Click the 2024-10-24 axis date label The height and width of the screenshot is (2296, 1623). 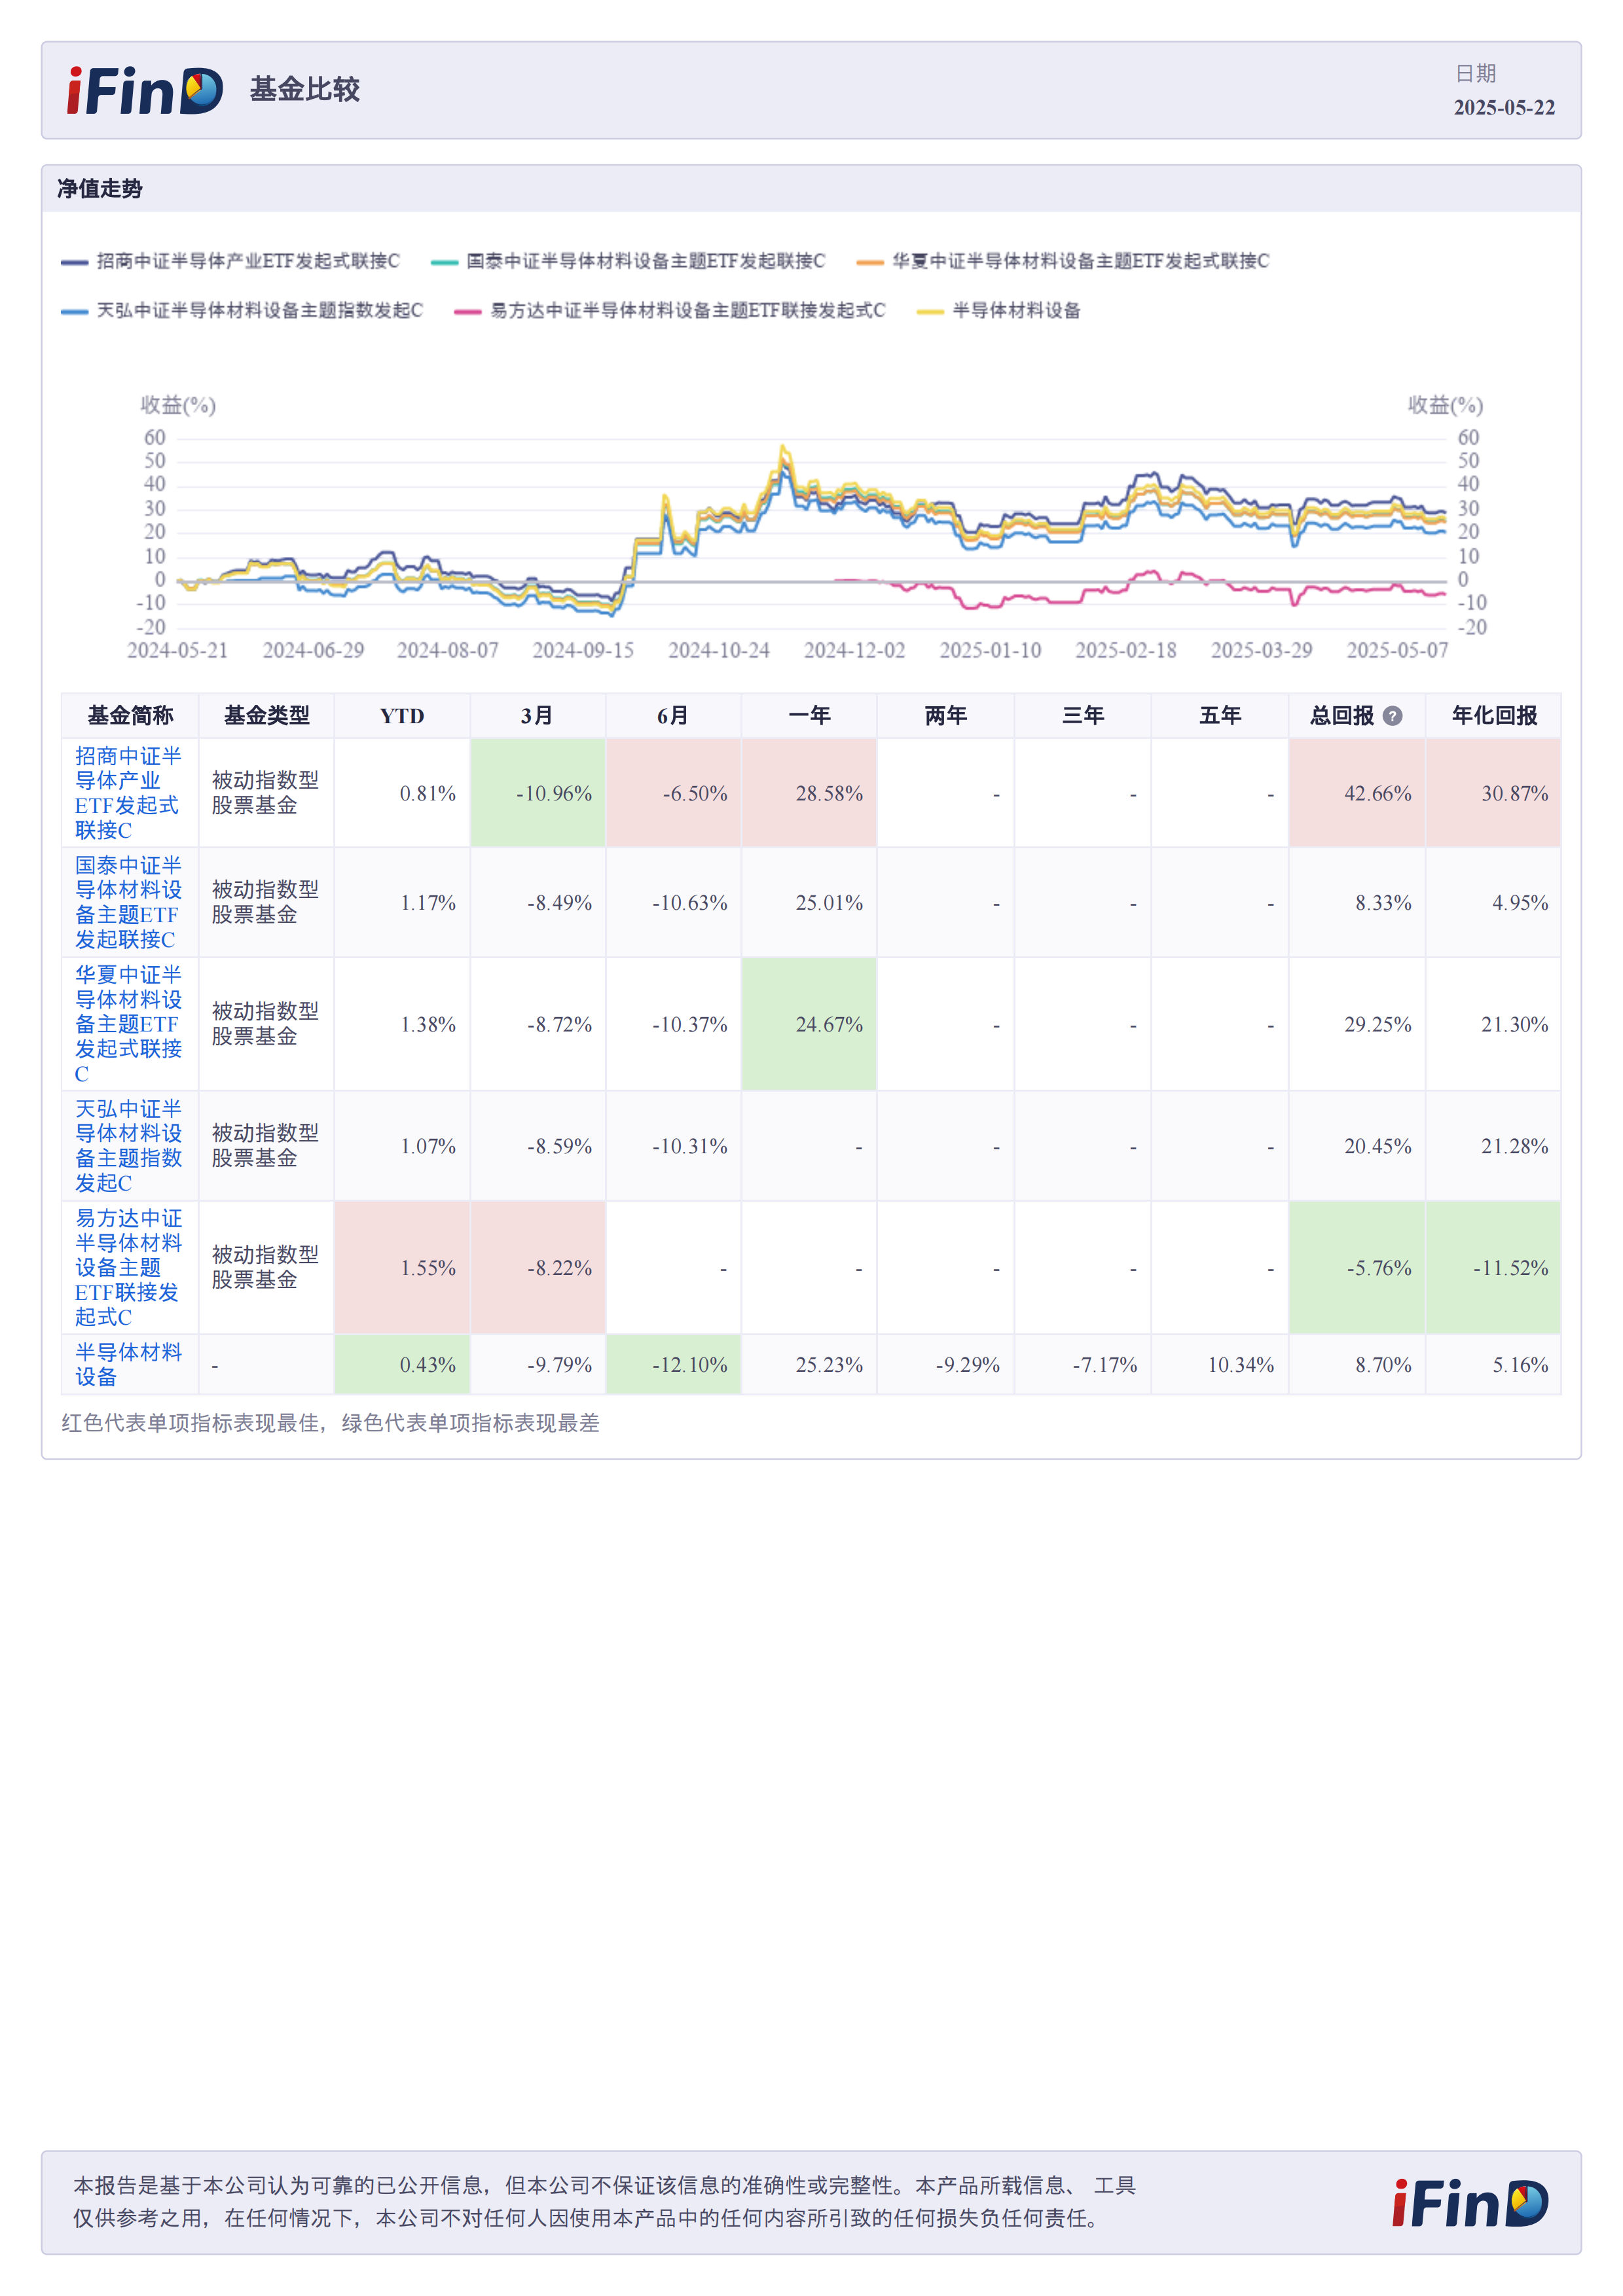(719, 650)
